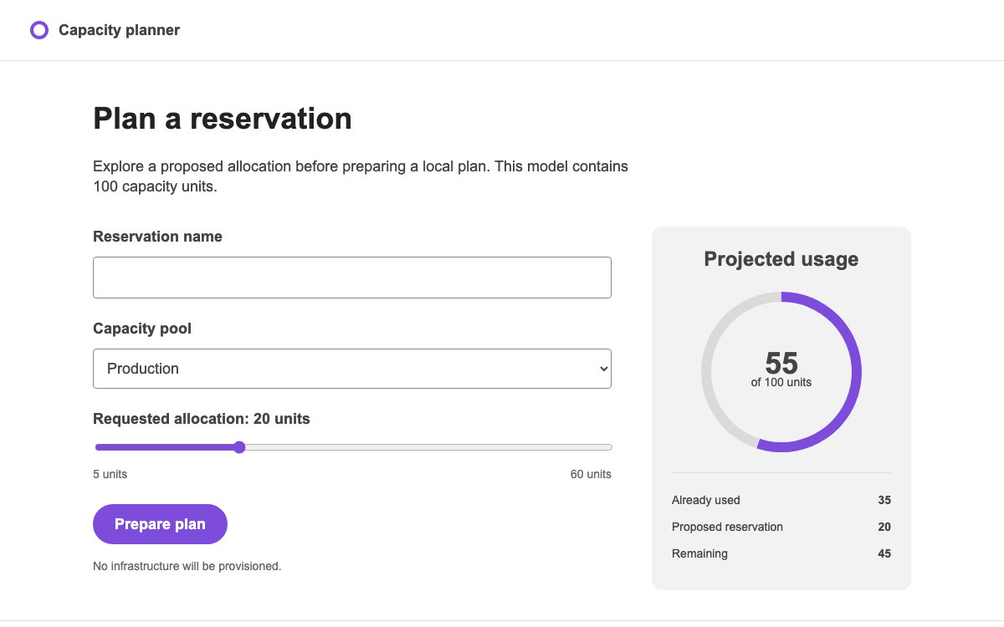Screen dimensions: 1004x627
Task: Click the purple ring logo icon
Action: click(x=39, y=30)
